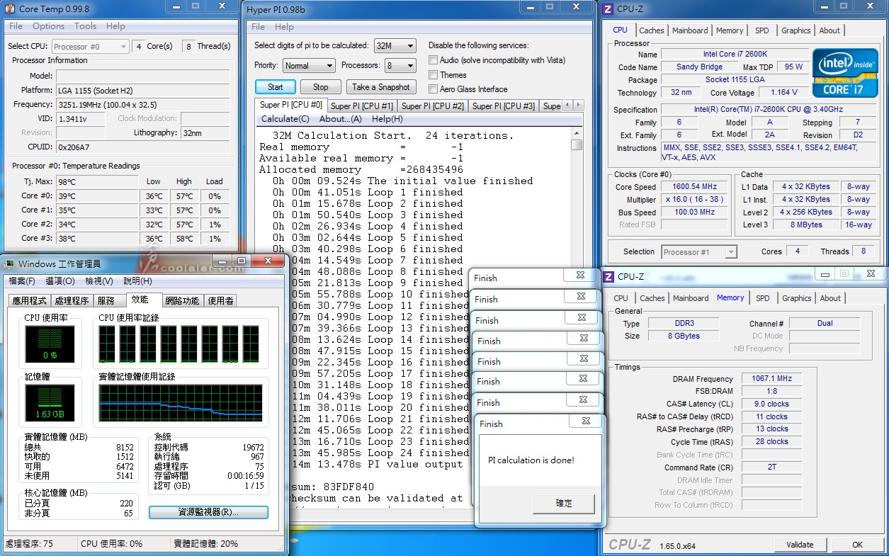Click the 'Intel Core i7 2600K' name value
The width and height of the screenshot is (889, 556).
tap(735, 54)
